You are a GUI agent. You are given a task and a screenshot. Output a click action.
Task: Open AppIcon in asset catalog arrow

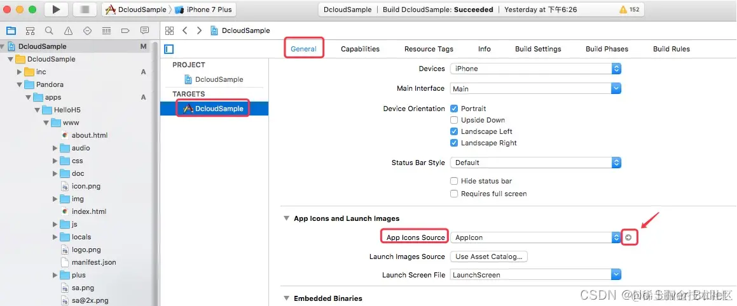tap(628, 237)
